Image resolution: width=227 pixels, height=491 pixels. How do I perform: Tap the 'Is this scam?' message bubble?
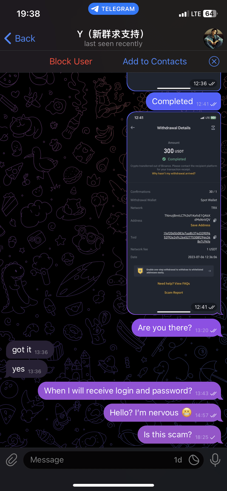pyautogui.click(x=179, y=435)
